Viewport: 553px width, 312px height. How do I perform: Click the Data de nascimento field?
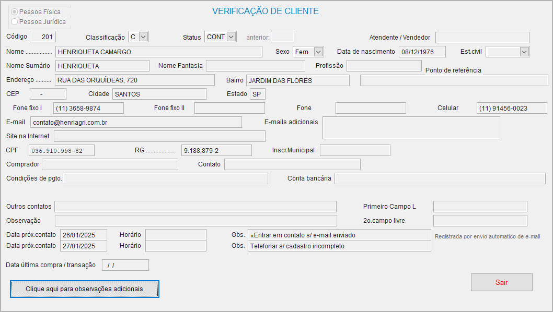tap(422, 52)
